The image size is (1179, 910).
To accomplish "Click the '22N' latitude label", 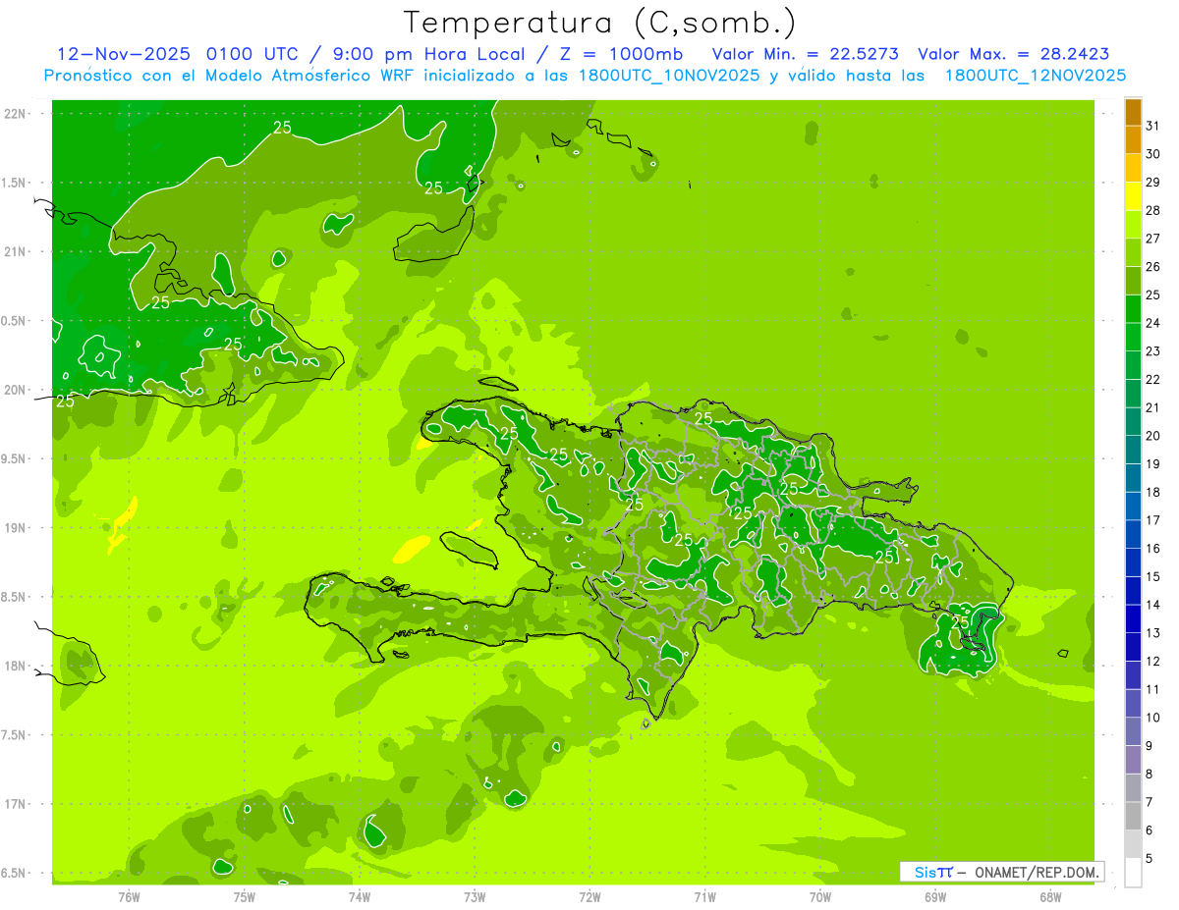I will tap(15, 114).
